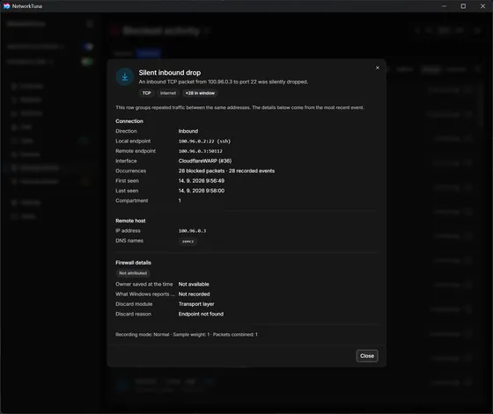Click the Close button at dialog bottom

tap(367, 356)
